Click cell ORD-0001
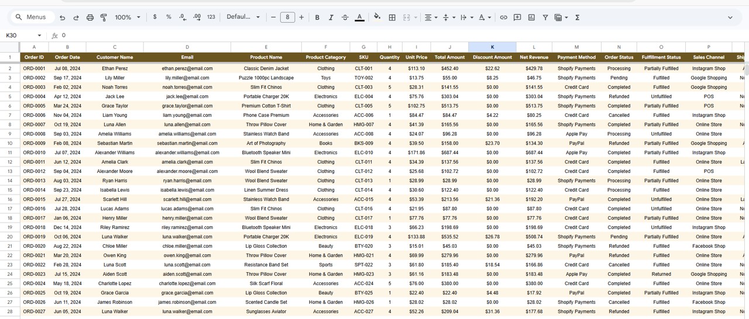Viewport: 749px width, 319px height. [x=34, y=68]
